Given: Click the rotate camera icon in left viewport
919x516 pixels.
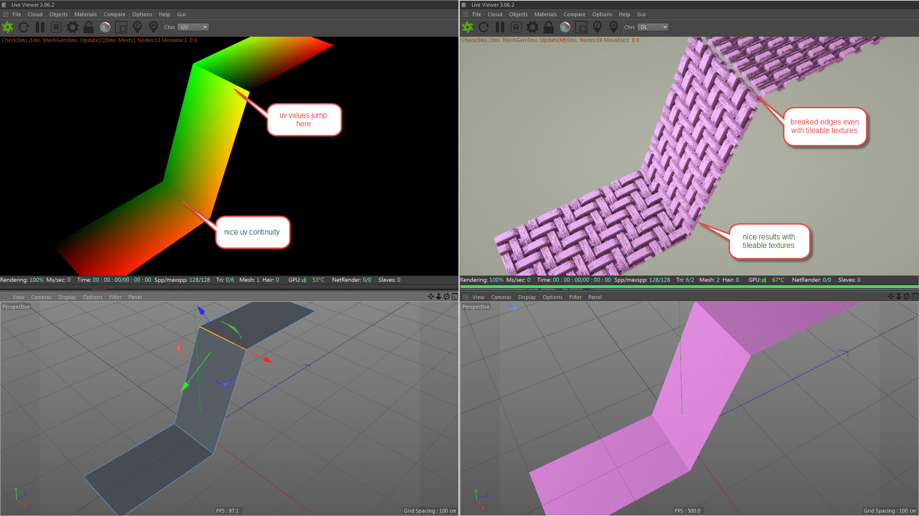Looking at the screenshot, I should tap(447, 297).
